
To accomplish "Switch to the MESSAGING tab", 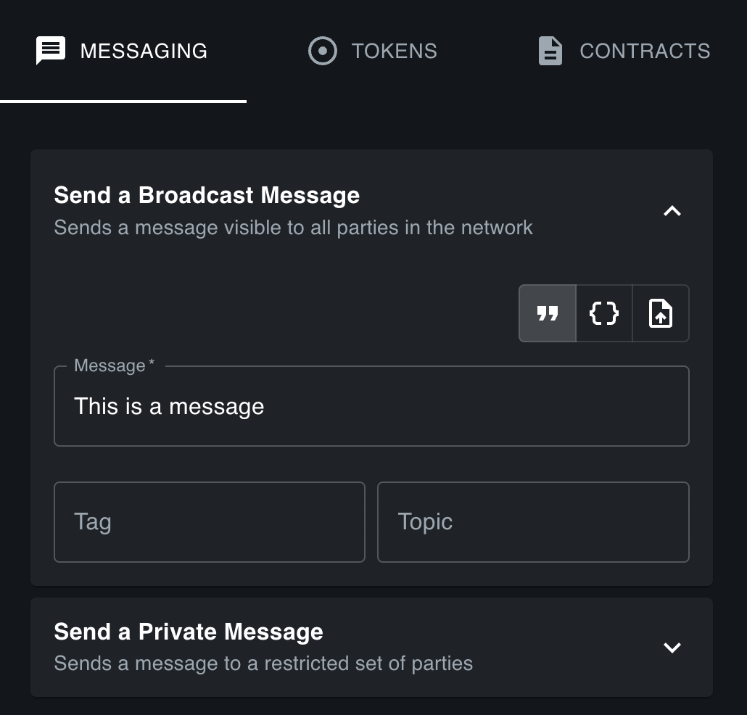I will 123,50.
